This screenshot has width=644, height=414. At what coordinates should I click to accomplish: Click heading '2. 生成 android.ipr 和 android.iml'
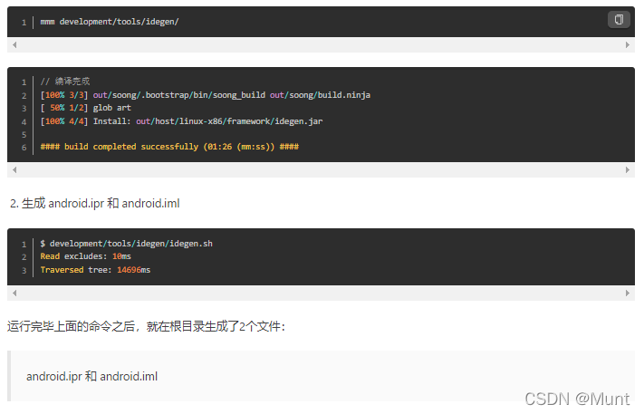[95, 203]
